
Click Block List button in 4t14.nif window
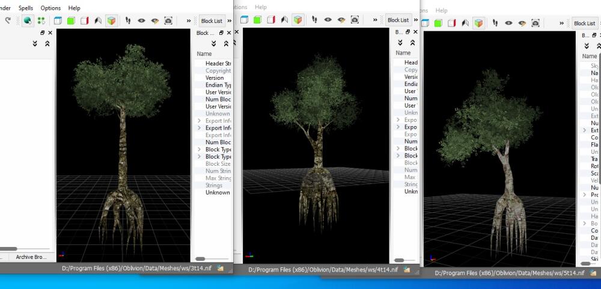click(x=398, y=20)
